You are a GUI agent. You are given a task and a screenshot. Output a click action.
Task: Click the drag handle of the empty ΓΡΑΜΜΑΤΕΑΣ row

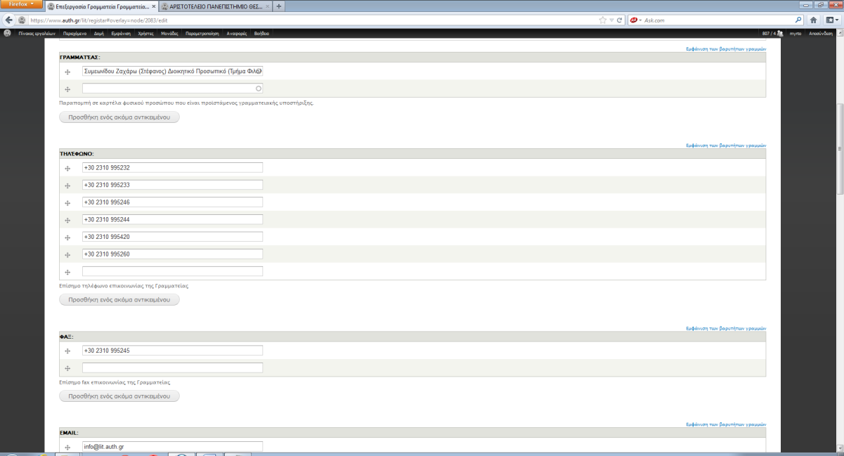click(67, 89)
